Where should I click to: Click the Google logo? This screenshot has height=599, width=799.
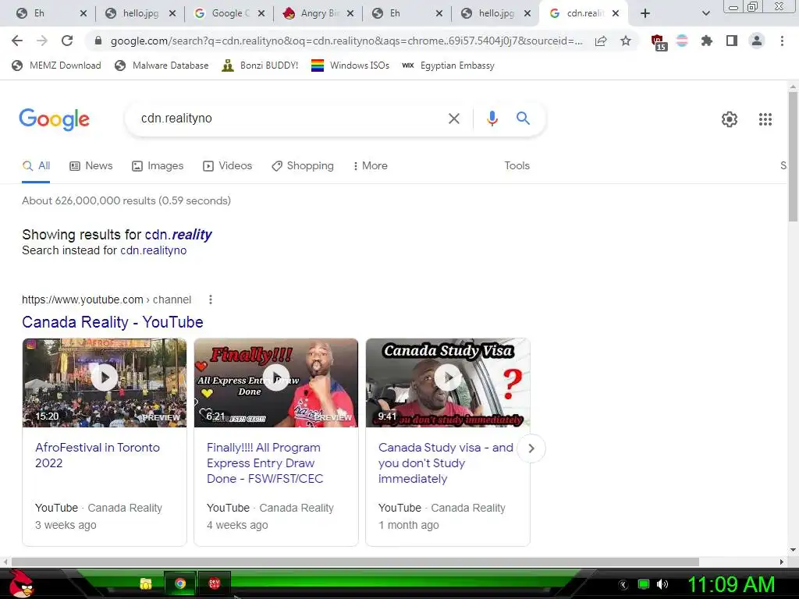(x=54, y=119)
